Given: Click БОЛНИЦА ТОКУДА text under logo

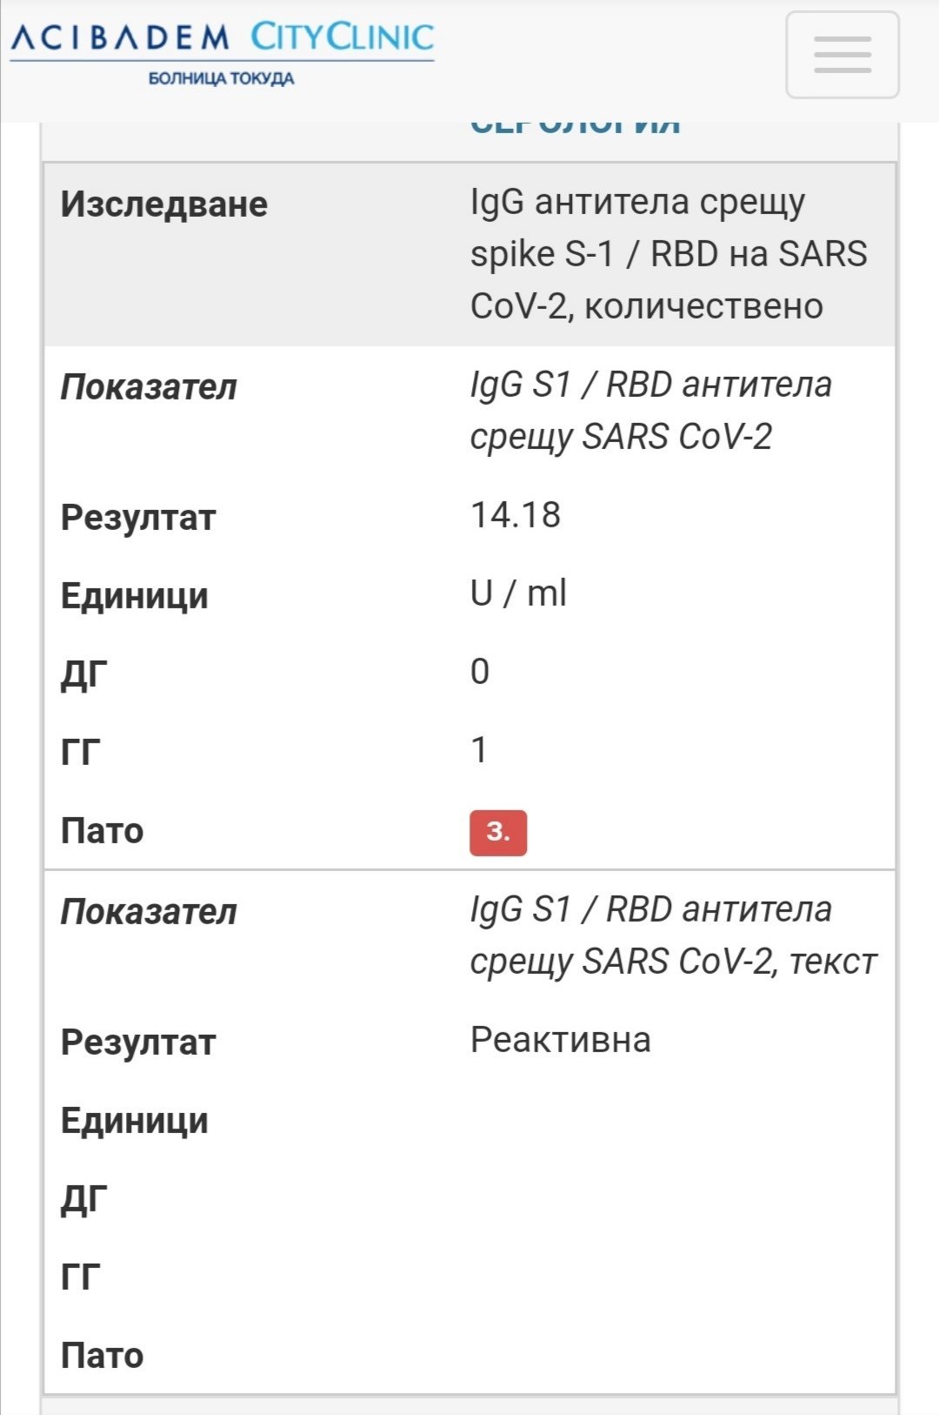Looking at the screenshot, I should (221, 78).
